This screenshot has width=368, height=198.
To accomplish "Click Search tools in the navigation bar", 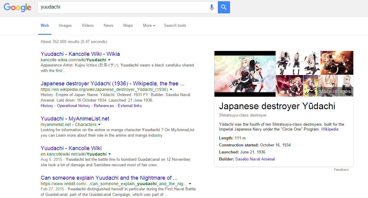I will coord(175,26).
